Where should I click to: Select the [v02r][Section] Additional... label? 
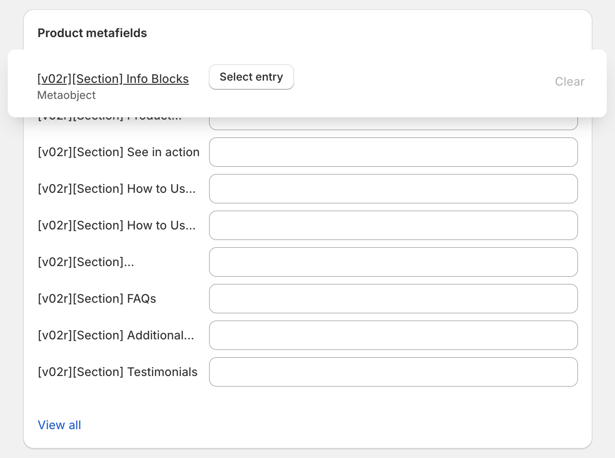116,335
